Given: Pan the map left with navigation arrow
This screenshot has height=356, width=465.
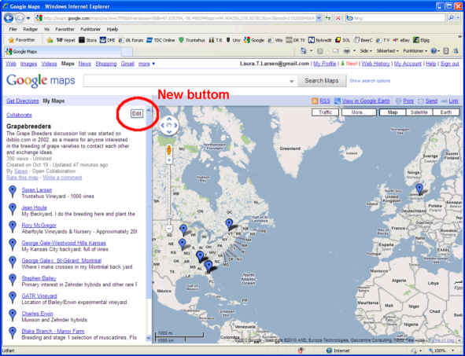Looking at the screenshot, I should pos(163,125).
